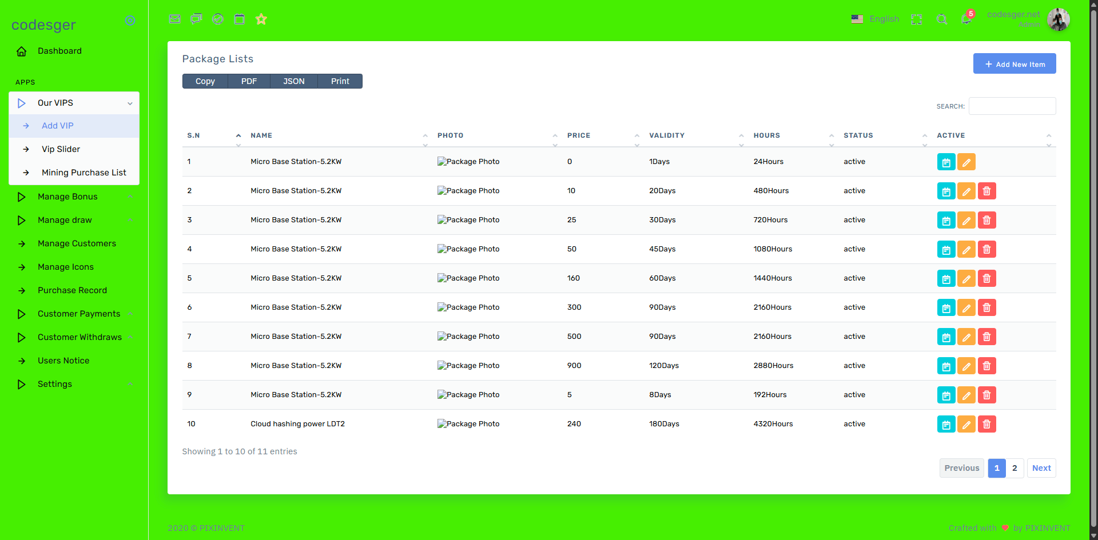Toggle fullscreen mode icon
This screenshot has height=540, width=1098.
[917, 19]
